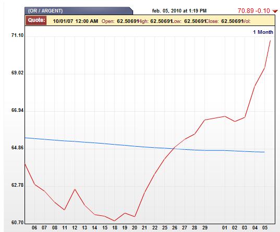Click the blue average line at its left end
280x232 pixels.
[26, 138]
